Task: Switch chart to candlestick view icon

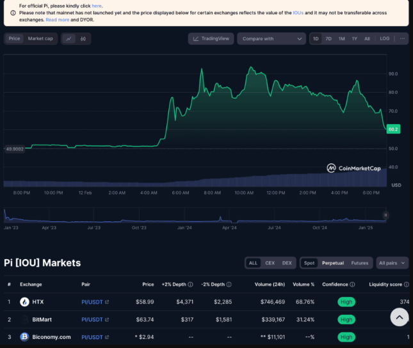Action: tap(83, 38)
